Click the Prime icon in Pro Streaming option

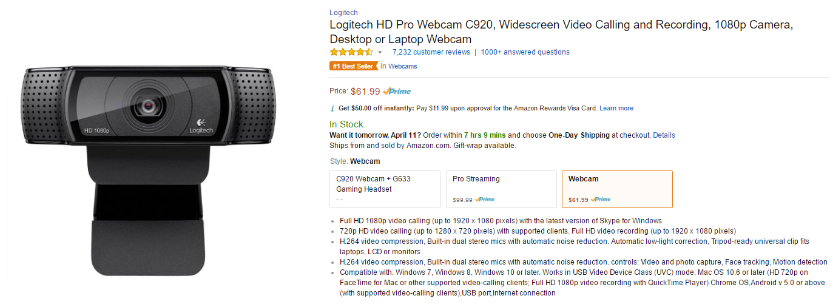pos(485,200)
